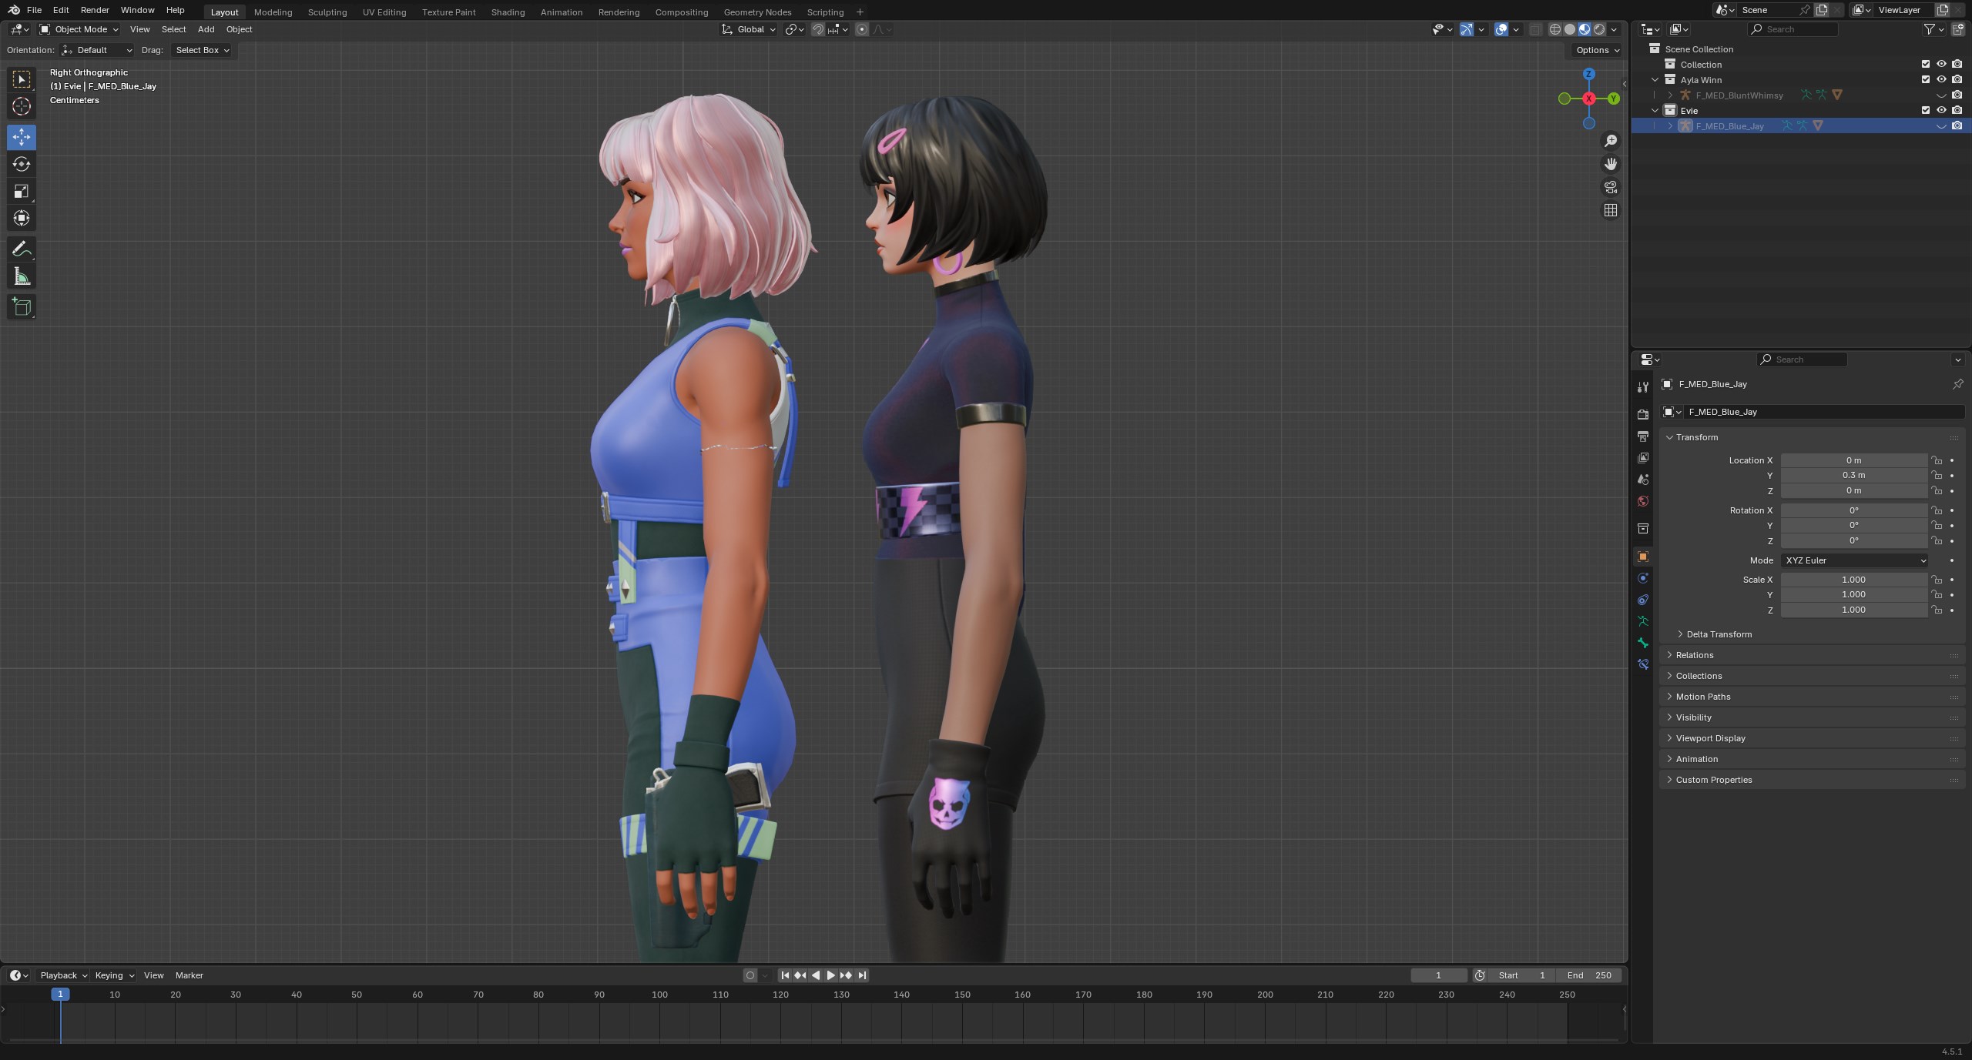1972x1060 pixels.
Task: Open Drag Select Box dropdown
Action: pyautogui.click(x=201, y=50)
